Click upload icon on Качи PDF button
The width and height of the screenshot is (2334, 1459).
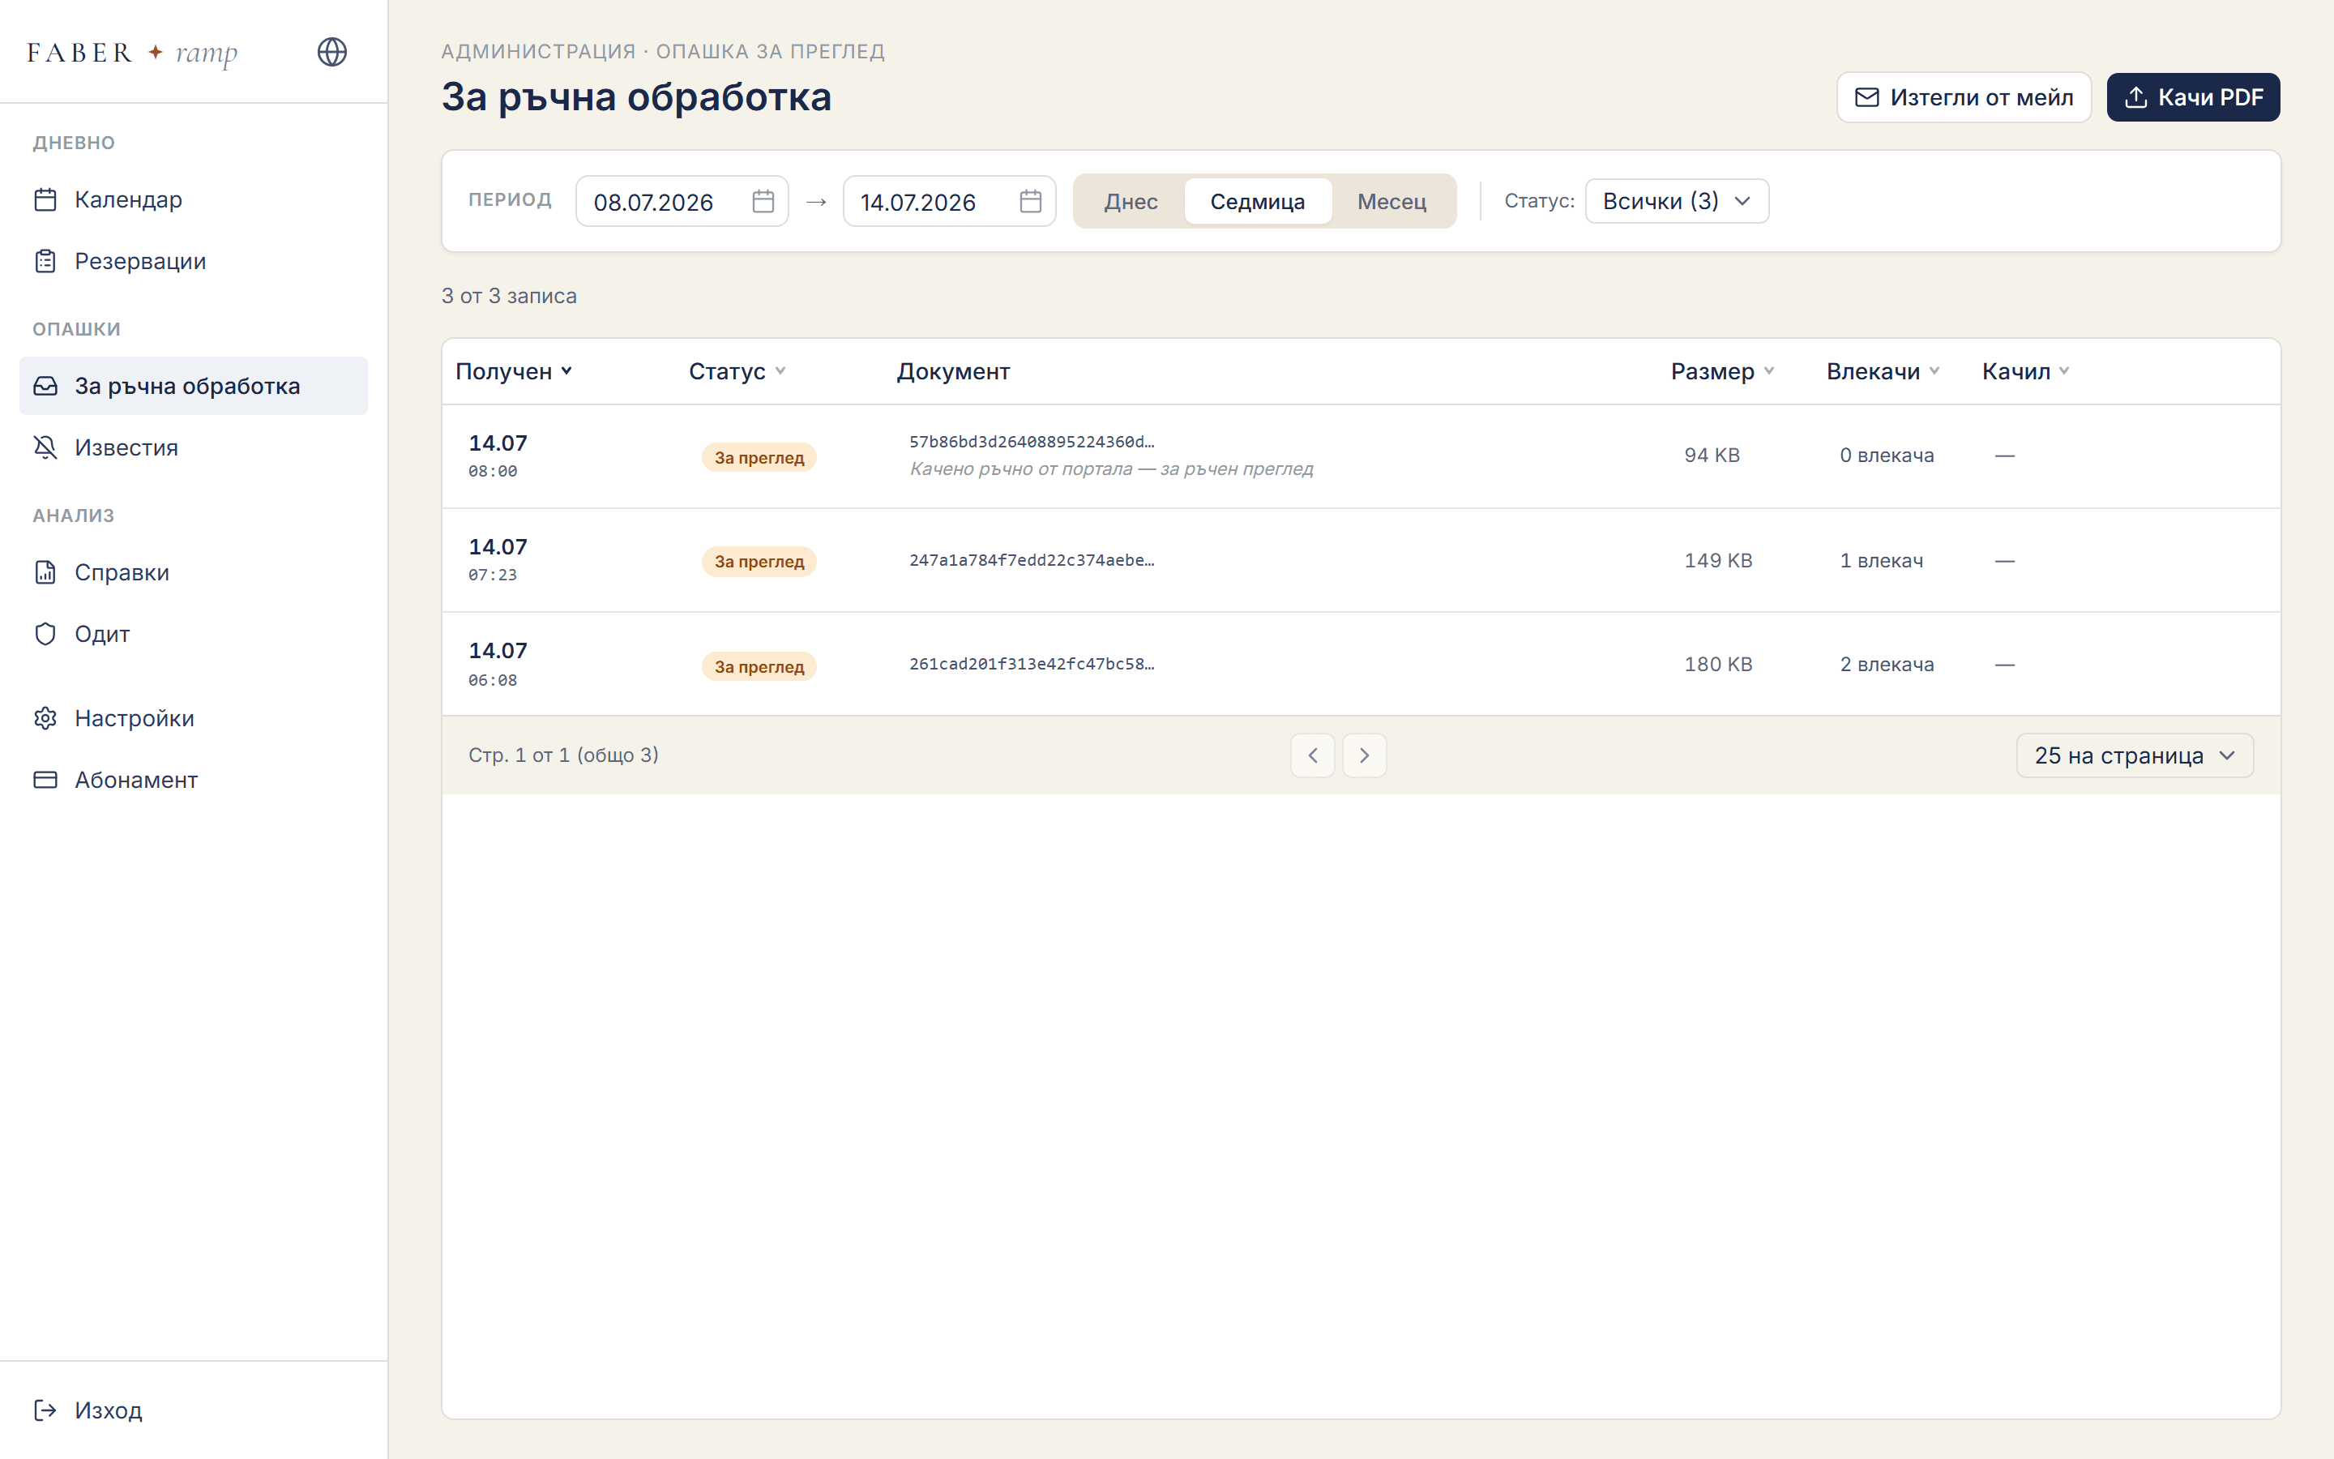(2135, 97)
